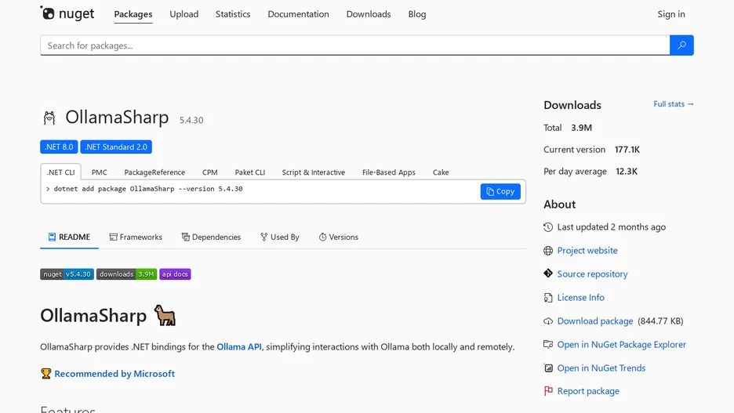Follow the Ollama API link

coord(239,347)
